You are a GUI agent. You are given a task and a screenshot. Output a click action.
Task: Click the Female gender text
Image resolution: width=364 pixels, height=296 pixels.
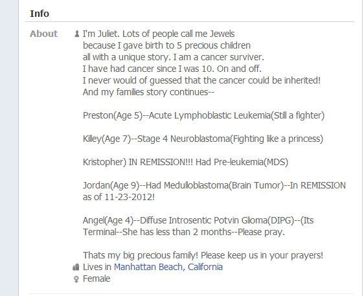pos(97,279)
